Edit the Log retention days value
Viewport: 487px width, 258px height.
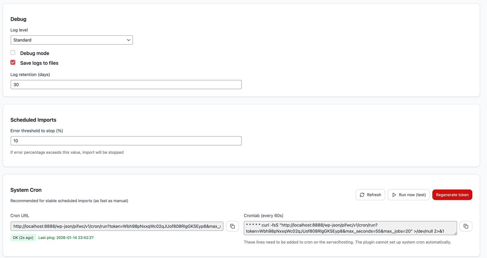pos(126,84)
